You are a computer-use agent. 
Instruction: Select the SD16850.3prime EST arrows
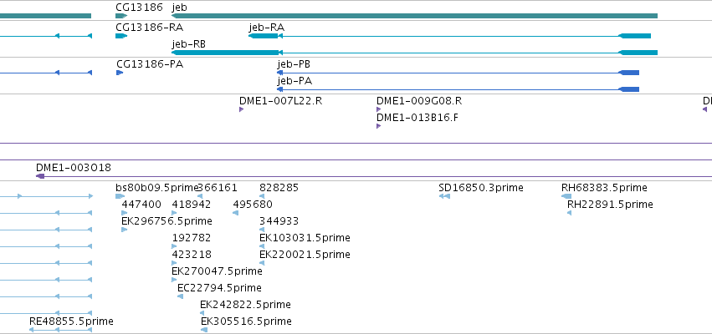click(x=444, y=196)
